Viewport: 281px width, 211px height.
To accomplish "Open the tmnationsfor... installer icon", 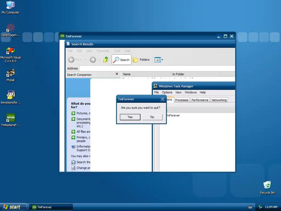I will pyautogui.click(x=10, y=98).
